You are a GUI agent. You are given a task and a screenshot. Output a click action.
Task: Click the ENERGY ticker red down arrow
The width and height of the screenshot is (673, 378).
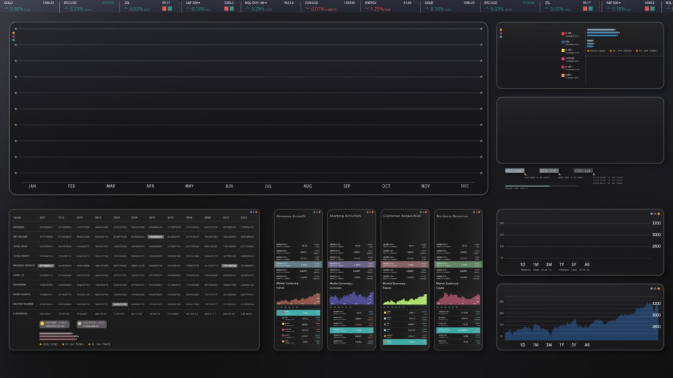pyautogui.click(x=367, y=9)
